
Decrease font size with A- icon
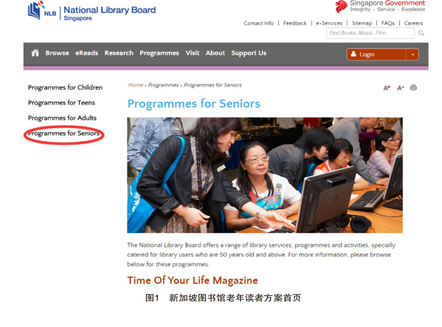pyautogui.click(x=400, y=88)
